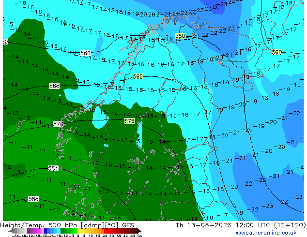The image size is (307, 237).
Task: Pick the bright red swatch at 24 on scale
Action: 106,231
